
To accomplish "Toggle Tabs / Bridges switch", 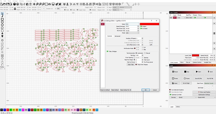I will 107,51.
